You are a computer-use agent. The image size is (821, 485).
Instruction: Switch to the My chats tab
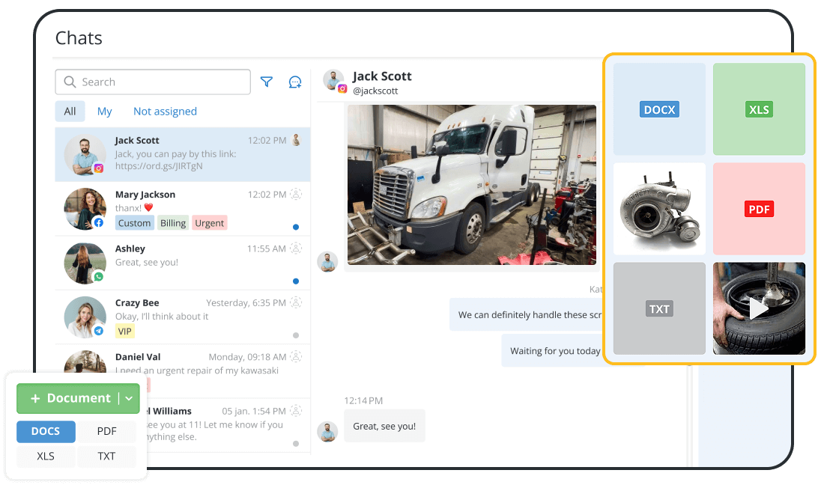coord(104,111)
